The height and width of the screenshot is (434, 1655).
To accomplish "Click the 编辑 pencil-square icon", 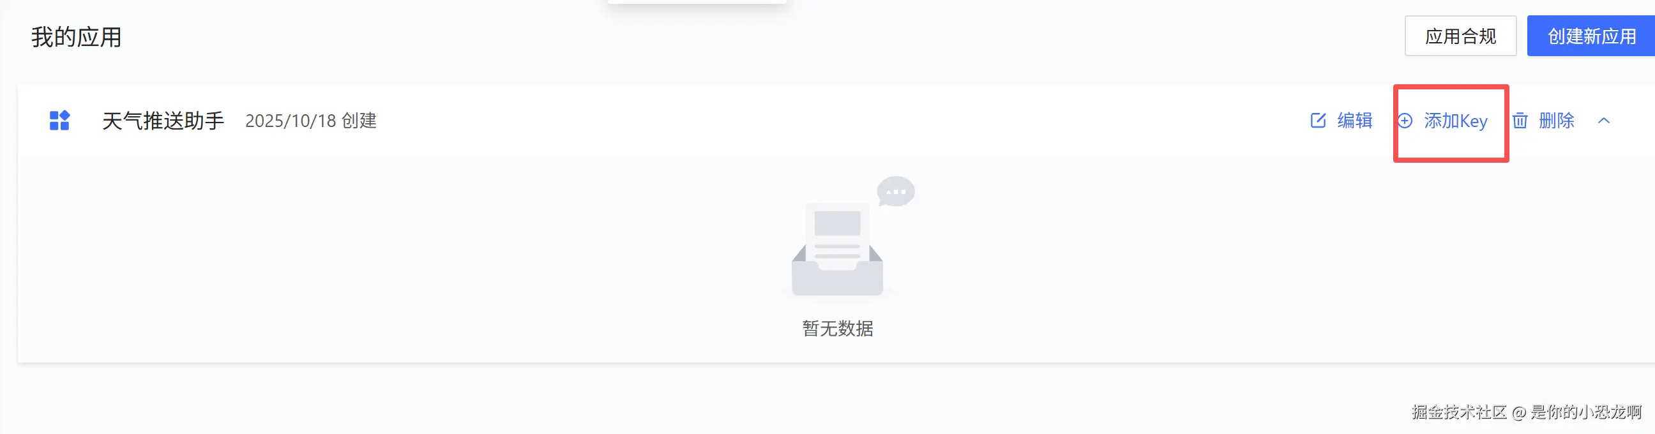I will point(1318,120).
